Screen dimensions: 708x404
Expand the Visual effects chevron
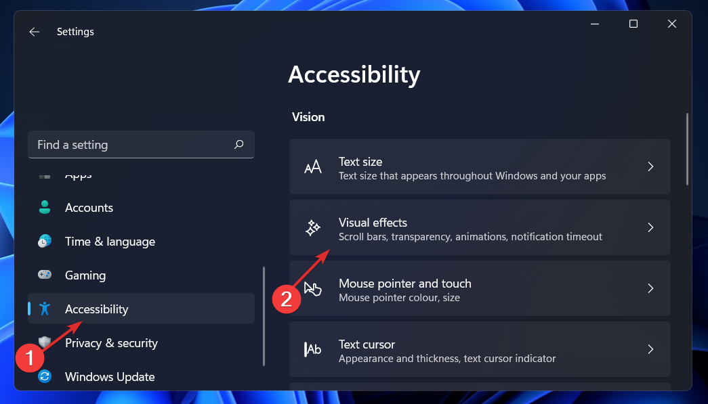[650, 227]
